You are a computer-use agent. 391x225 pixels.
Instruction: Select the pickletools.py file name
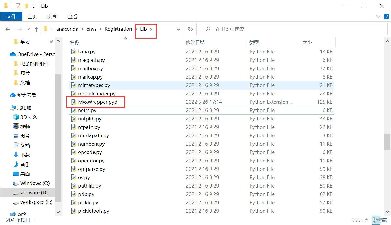point(94,211)
